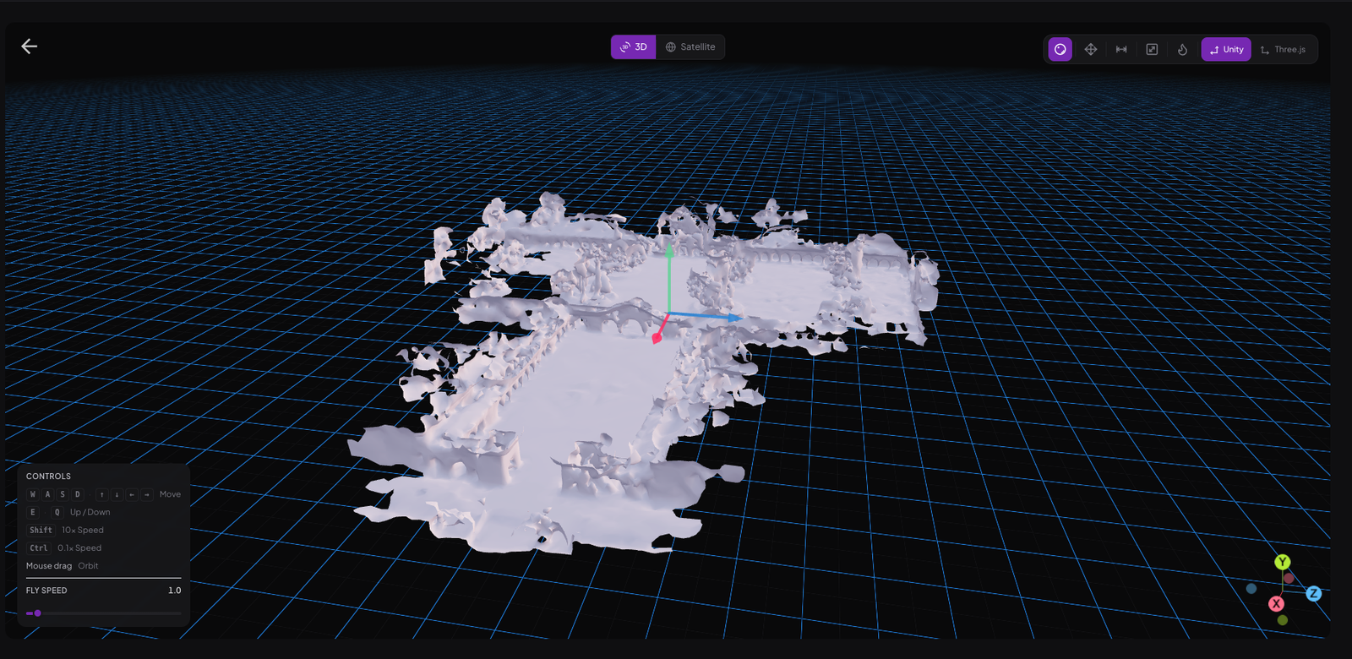Click the 'Orbit' label in Controls
Screen dimensions: 1352x659
[x=88, y=566]
